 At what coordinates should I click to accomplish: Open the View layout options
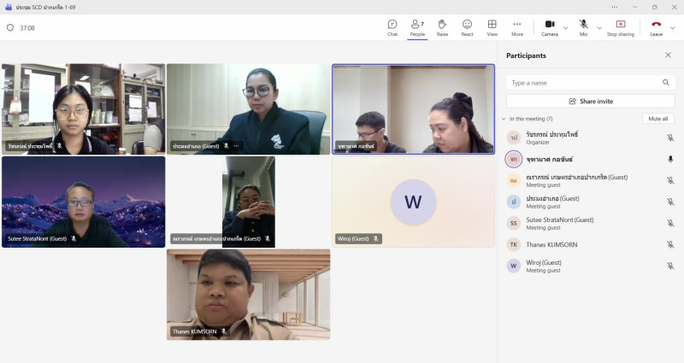coord(492,27)
